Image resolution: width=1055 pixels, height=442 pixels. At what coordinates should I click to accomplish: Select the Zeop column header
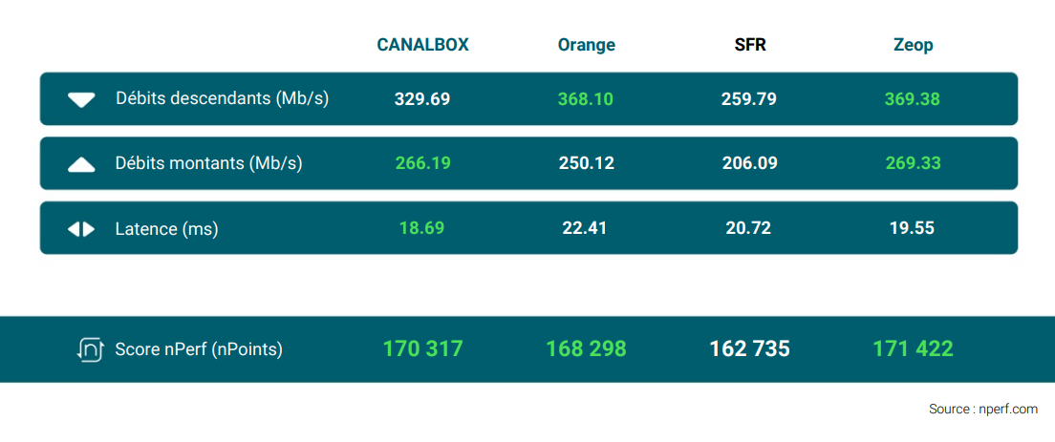tap(913, 45)
